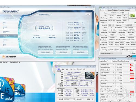Open the Memory Controller Load dropdown
This screenshot has width=136, height=102.
[x=114, y=86]
